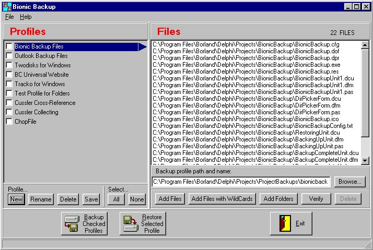Viewport: 373px width, 250px height.
Task: Open the File menu
Action: 9,17
